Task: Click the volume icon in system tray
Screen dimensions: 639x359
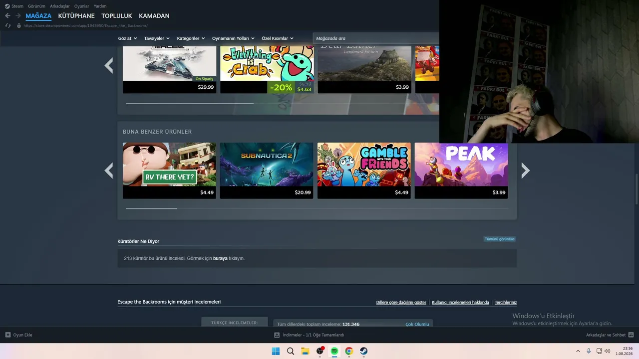Action: click(x=608, y=351)
